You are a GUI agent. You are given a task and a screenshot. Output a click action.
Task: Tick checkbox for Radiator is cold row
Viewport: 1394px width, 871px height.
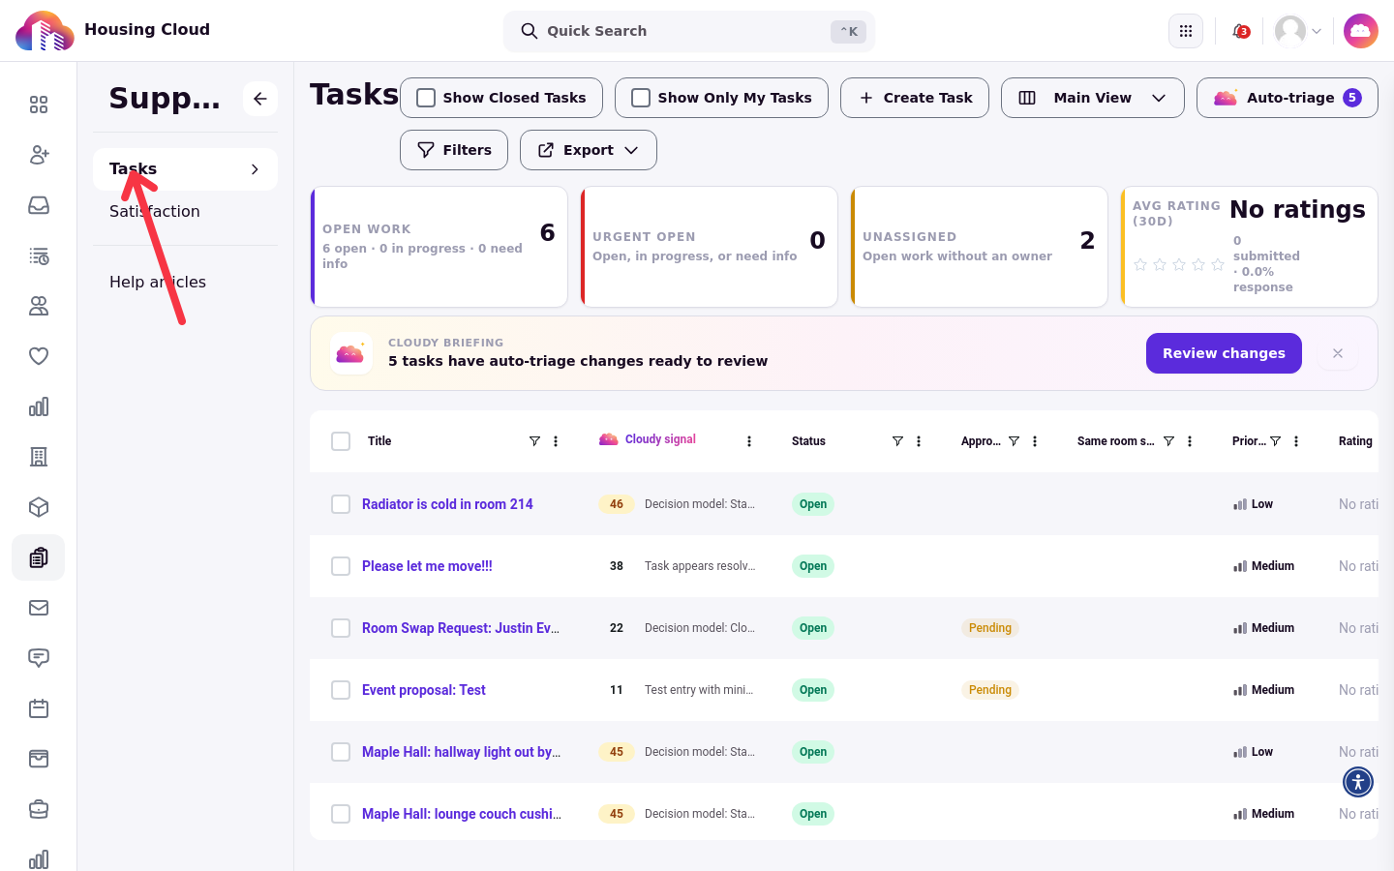pos(341,504)
